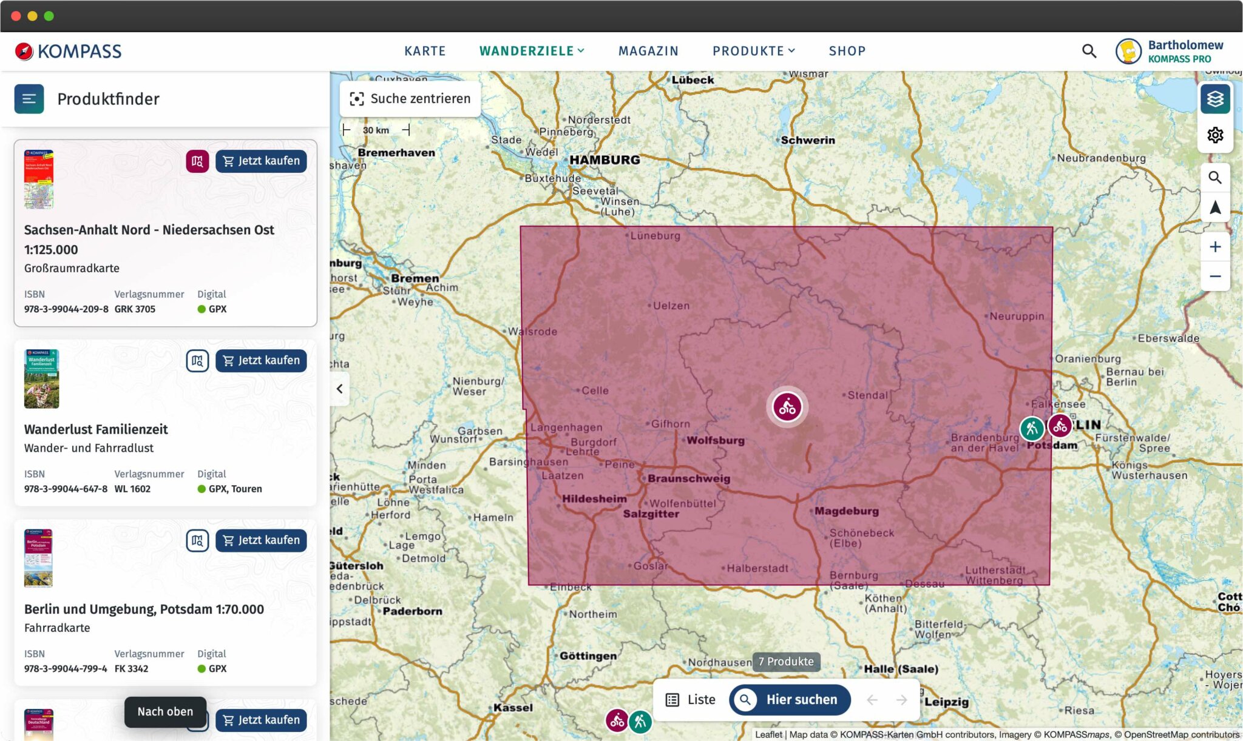Click the QR code icon Wanderlust product
Viewport: 1243px width, 741px height.
pyautogui.click(x=197, y=360)
